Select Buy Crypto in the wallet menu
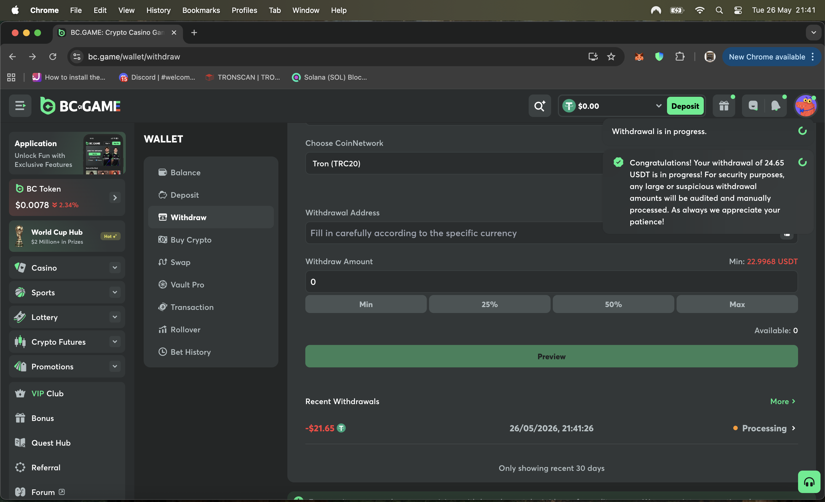Image resolution: width=825 pixels, height=502 pixels. [x=211, y=240]
